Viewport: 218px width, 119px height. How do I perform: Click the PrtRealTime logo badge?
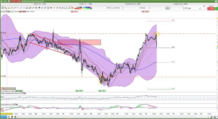(x=8, y=89)
